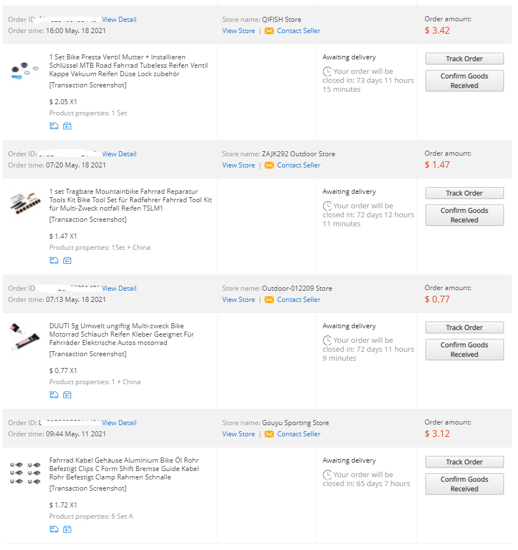
Task: Click the truck icon under Tragbare Mountainbike tool kit
Action: point(54,260)
